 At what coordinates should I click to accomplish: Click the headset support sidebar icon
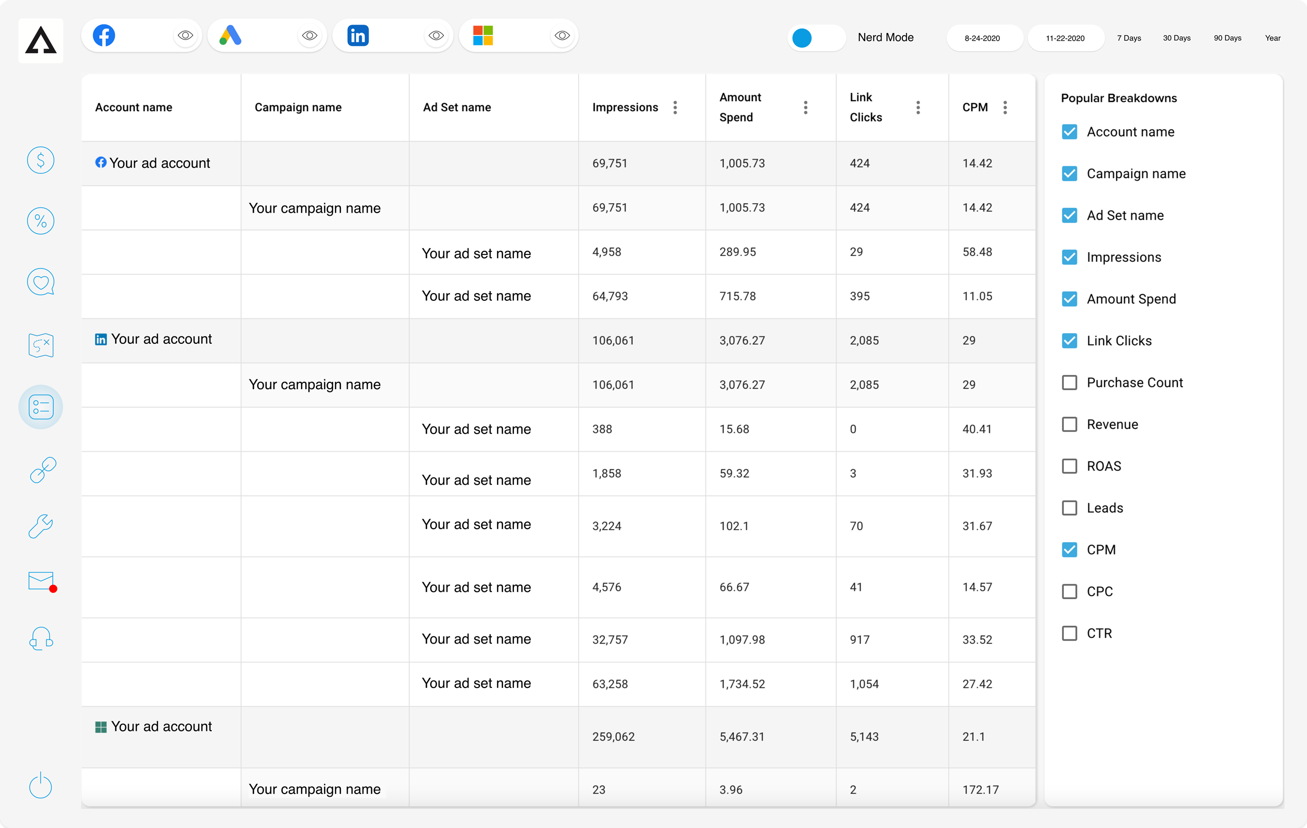click(x=41, y=639)
